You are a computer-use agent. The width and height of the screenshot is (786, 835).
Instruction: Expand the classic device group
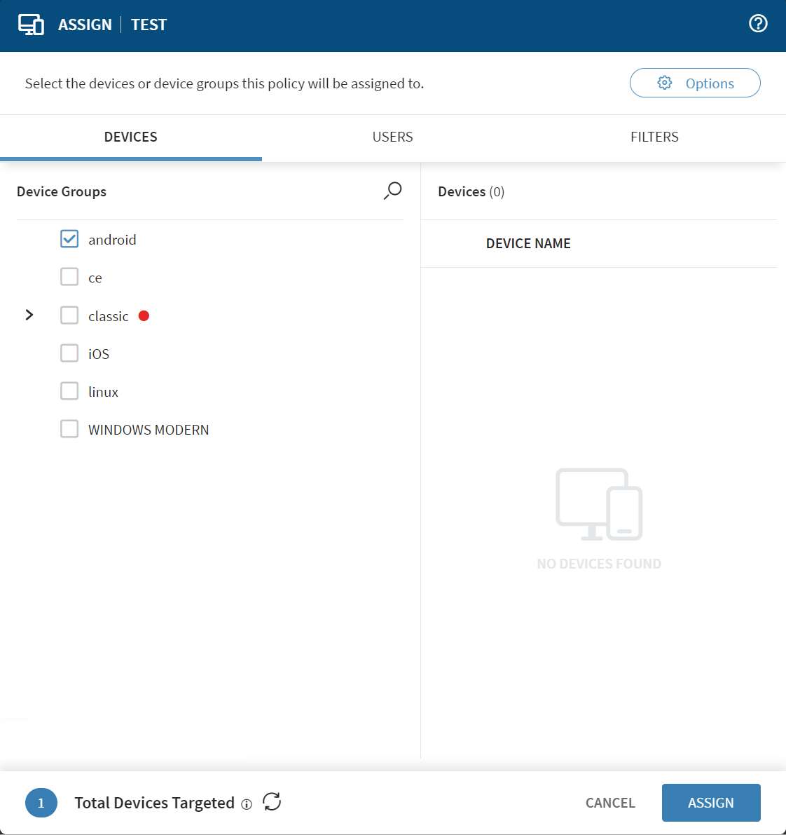point(29,315)
